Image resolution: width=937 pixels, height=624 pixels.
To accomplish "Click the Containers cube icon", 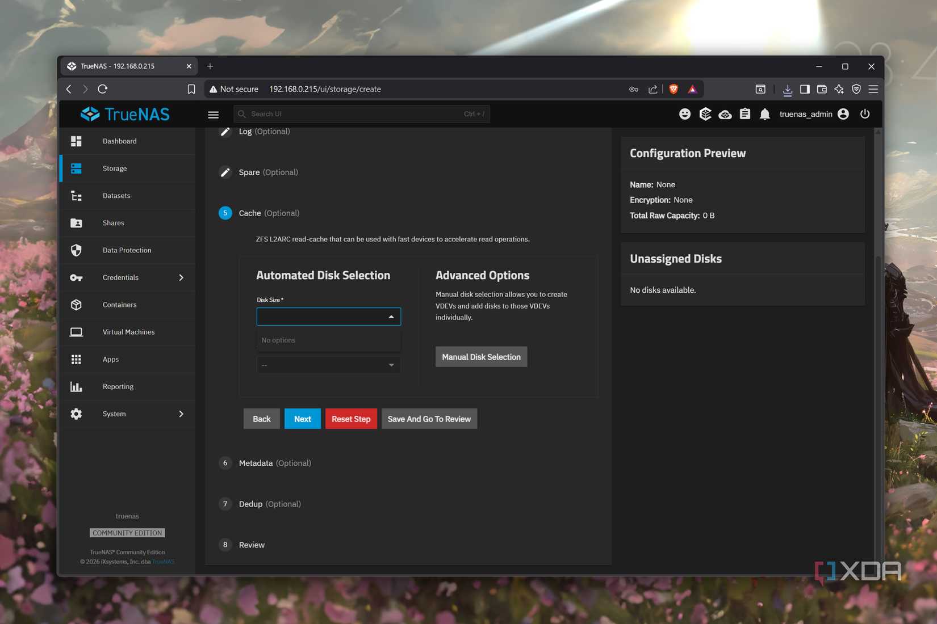I will (x=76, y=305).
